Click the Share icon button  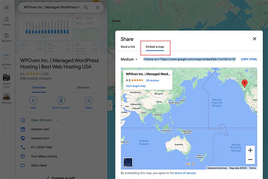coord(88,101)
